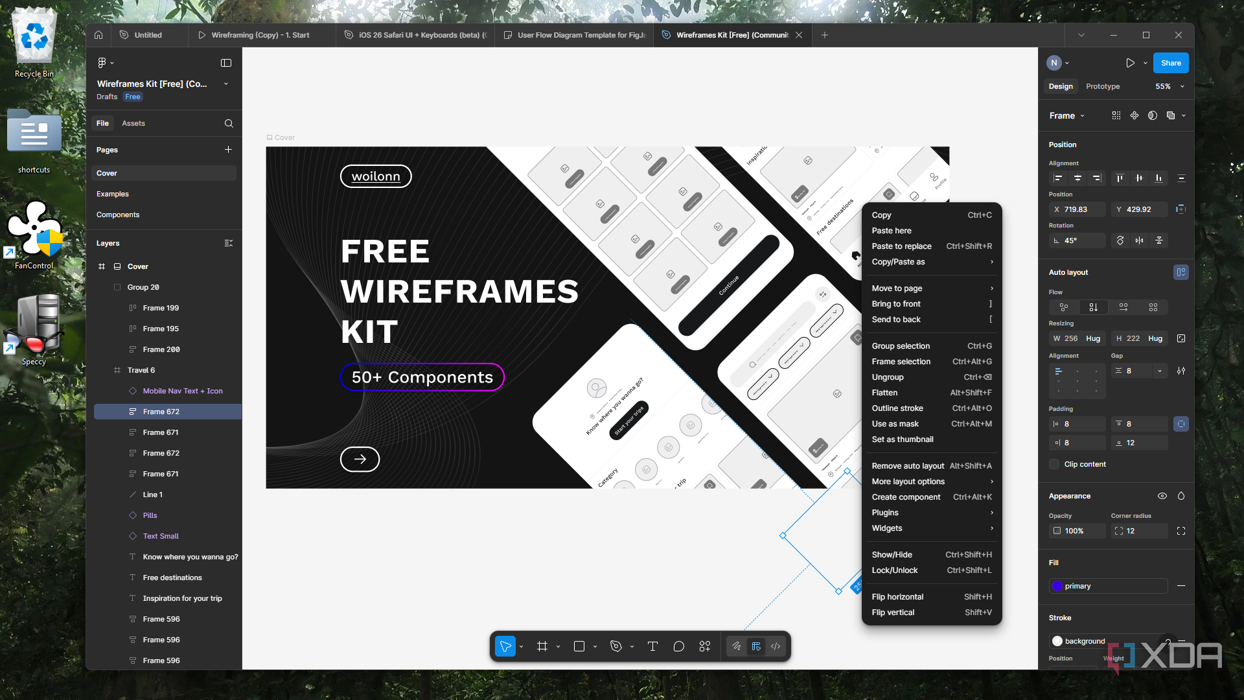Create component icon in Frame header
Image resolution: width=1244 pixels, height=700 pixels.
click(x=1135, y=115)
